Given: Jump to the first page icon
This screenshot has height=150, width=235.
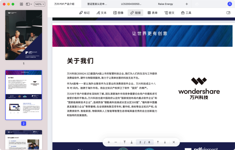Looking at the screenshot, I should pos(125,142).
